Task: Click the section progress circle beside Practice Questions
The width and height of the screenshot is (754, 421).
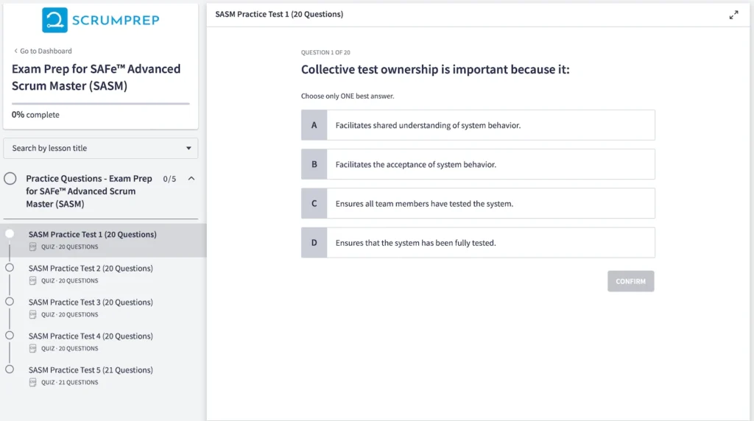Action: [x=10, y=179]
